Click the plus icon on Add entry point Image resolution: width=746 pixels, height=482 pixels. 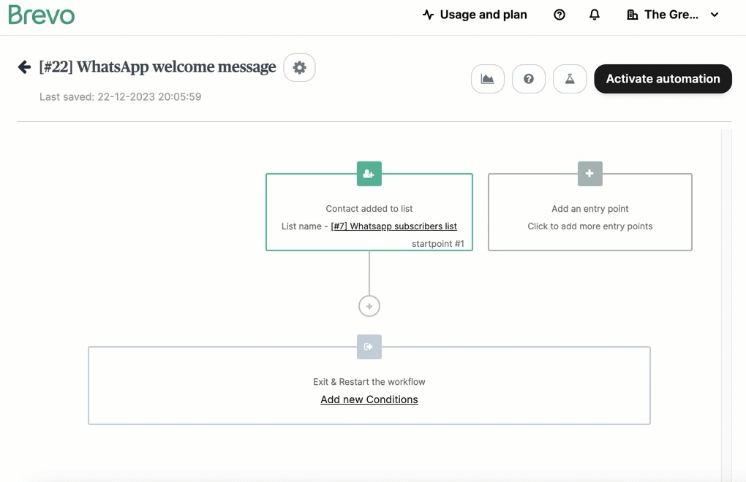(x=589, y=174)
